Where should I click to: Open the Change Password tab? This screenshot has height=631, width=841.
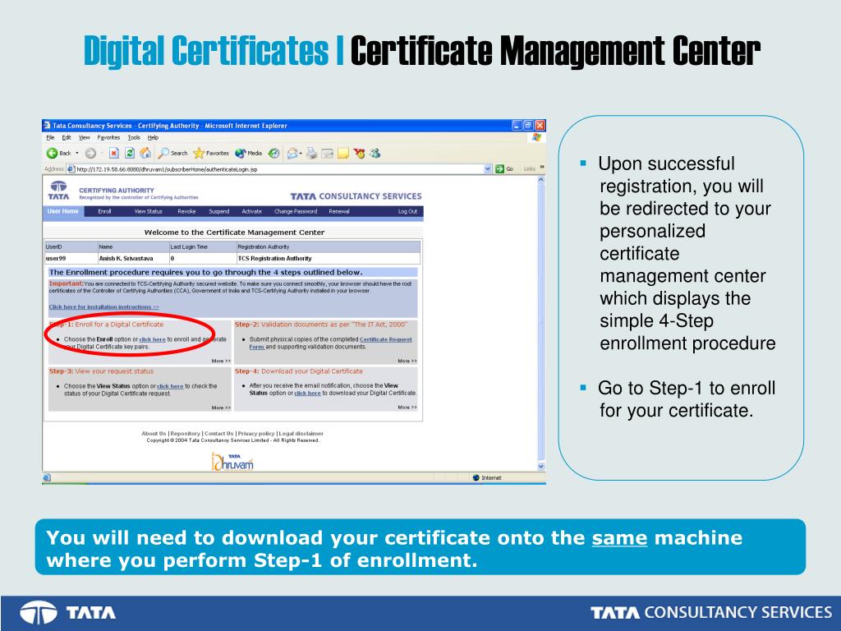pos(296,211)
